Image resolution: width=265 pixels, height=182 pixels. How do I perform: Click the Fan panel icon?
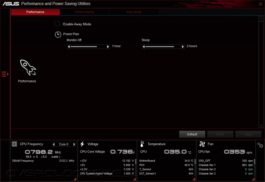(x=202, y=144)
